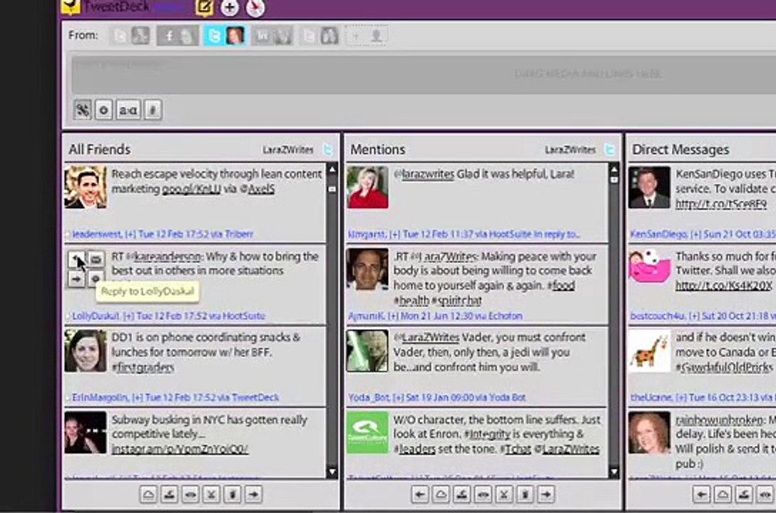Click eye icon under Mentions column
Viewport: 776px width, 513px height.
483,494
